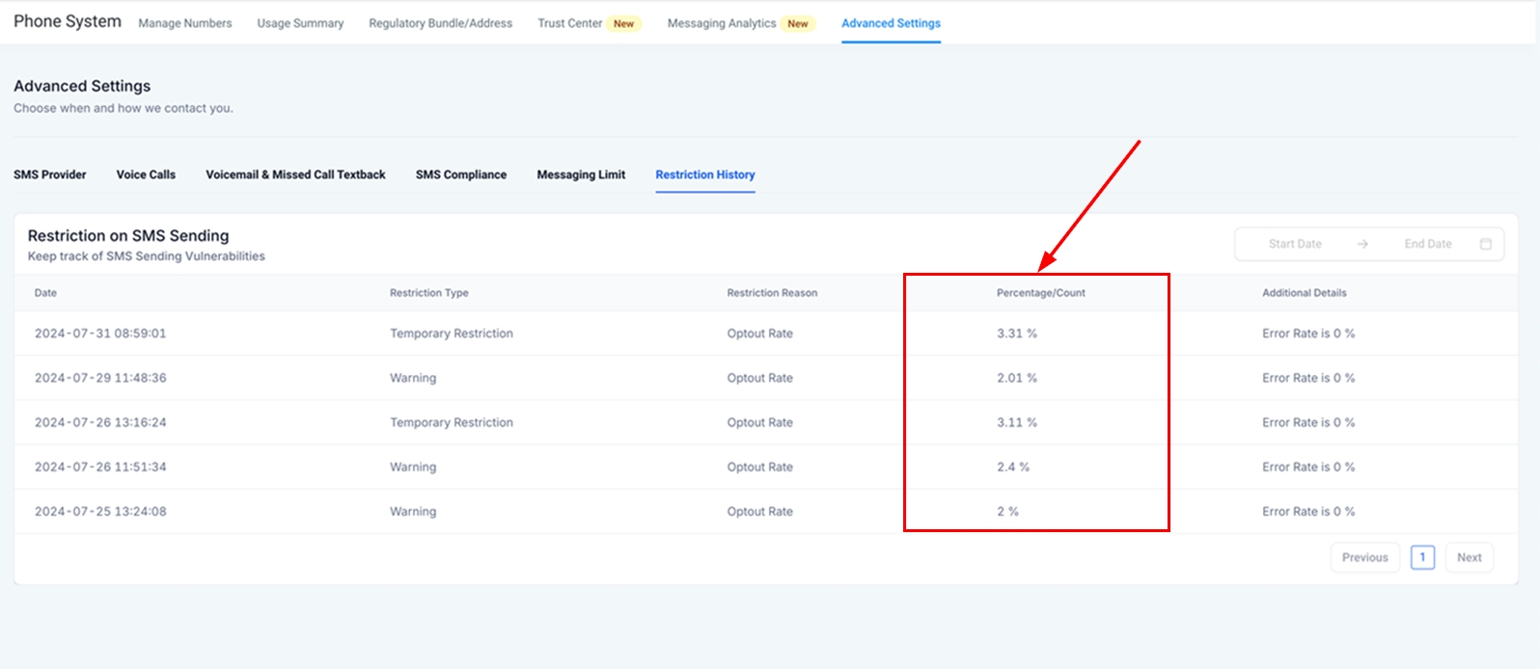Click the End Date input field
The width and height of the screenshot is (1540, 669).
(x=1427, y=244)
